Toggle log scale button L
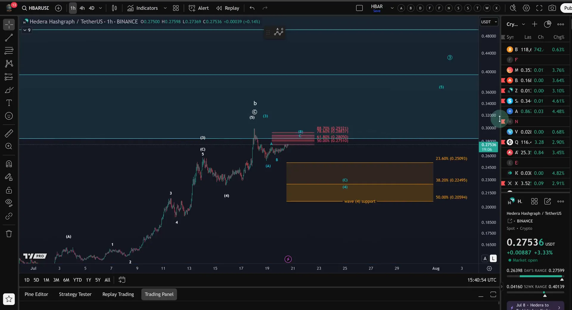572x310 pixels. pos(493,258)
